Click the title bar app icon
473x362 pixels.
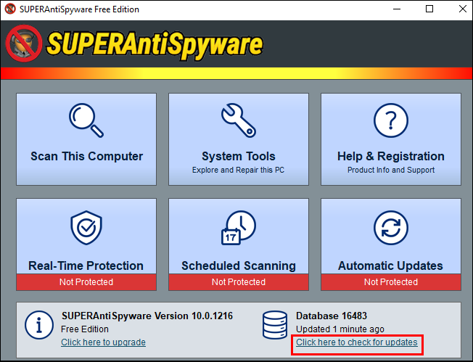(10, 9)
